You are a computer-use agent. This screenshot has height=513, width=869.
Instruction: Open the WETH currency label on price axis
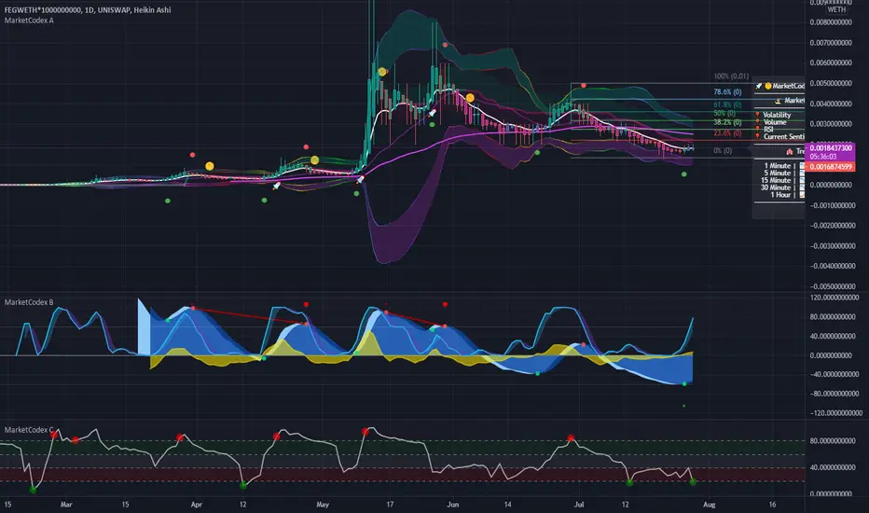(836, 9)
